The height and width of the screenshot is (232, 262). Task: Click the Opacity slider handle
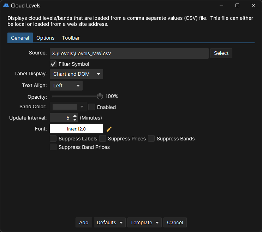pos(100,96)
